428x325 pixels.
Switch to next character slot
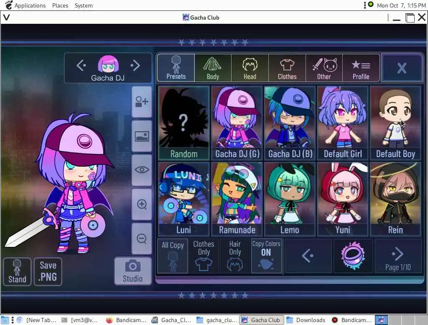pyautogui.click(x=135, y=66)
